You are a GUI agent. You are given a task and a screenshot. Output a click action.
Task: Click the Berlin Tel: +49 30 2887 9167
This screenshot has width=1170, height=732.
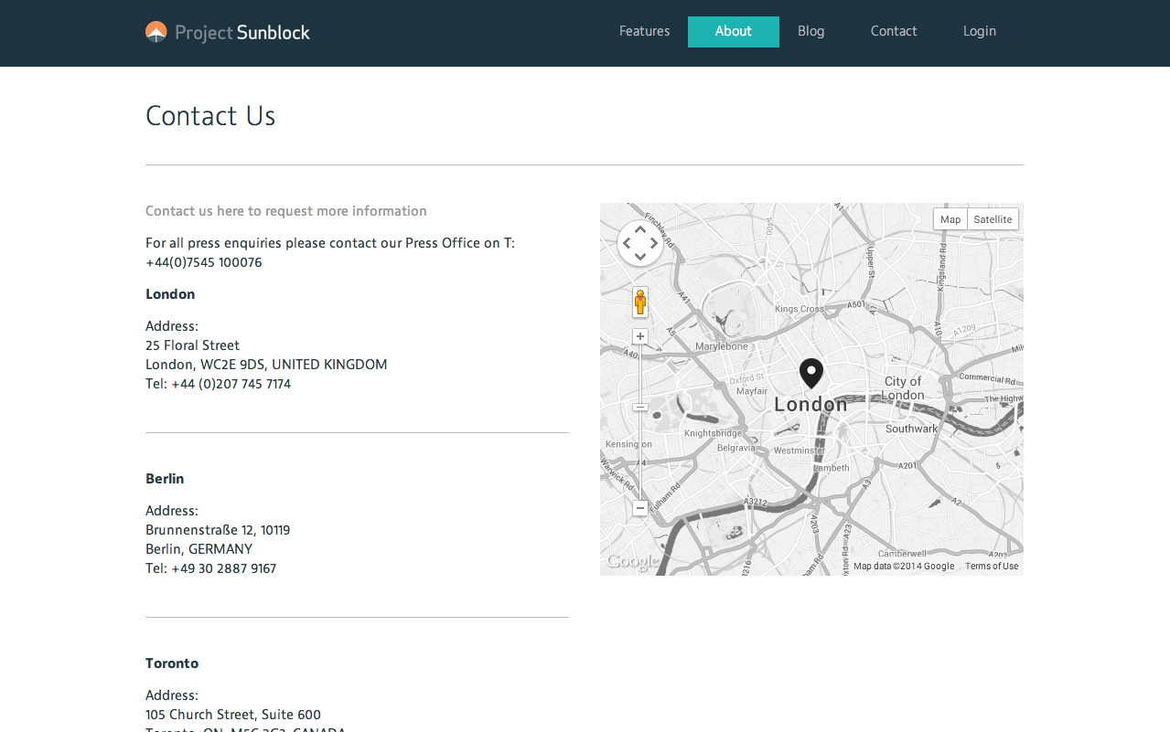211,568
